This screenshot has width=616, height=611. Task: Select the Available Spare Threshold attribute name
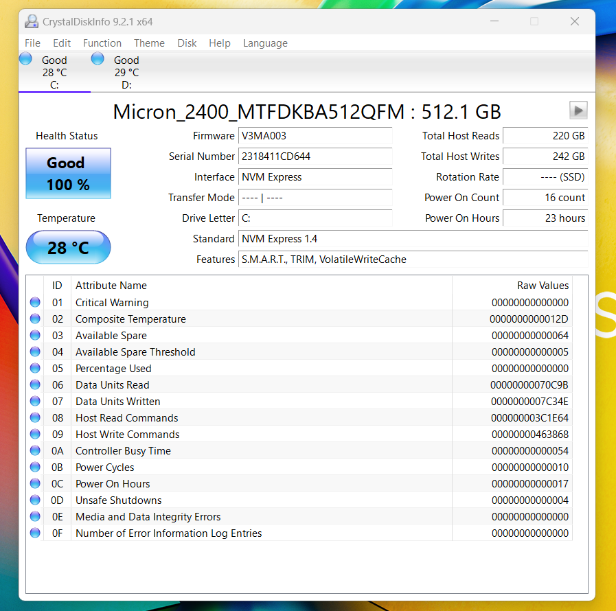click(x=135, y=351)
